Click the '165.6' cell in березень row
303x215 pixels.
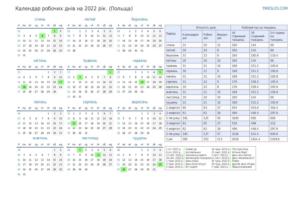click(259, 55)
